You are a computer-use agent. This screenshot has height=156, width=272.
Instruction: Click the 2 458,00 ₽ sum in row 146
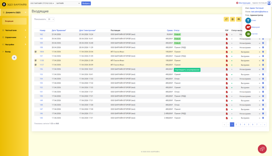(168, 114)
